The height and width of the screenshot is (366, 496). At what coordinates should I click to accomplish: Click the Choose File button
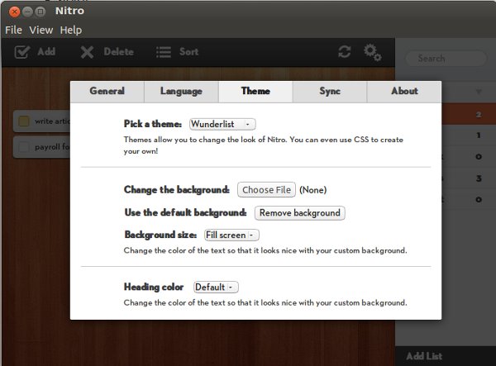(267, 190)
